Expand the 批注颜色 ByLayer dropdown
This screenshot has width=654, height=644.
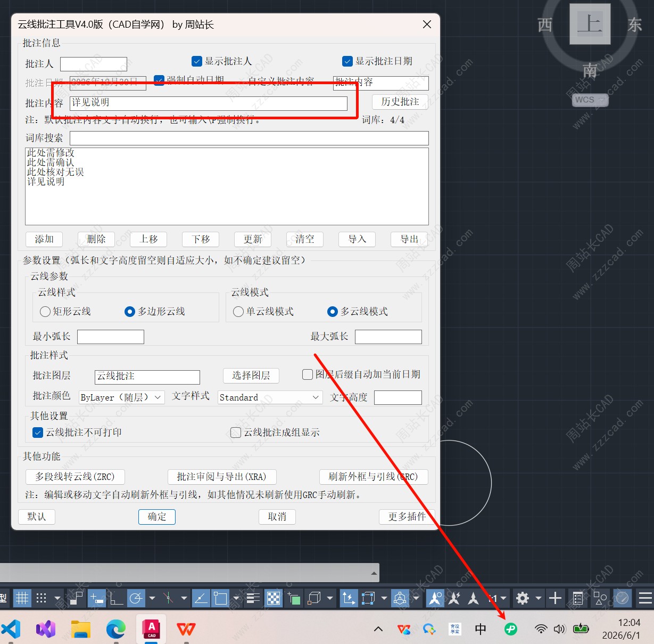(x=122, y=397)
